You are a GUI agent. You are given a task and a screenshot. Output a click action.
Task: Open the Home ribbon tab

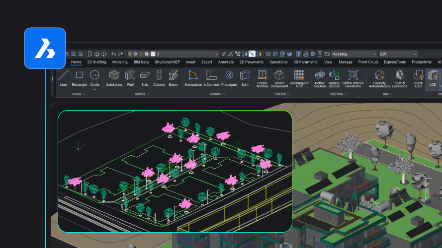(x=76, y=62)
